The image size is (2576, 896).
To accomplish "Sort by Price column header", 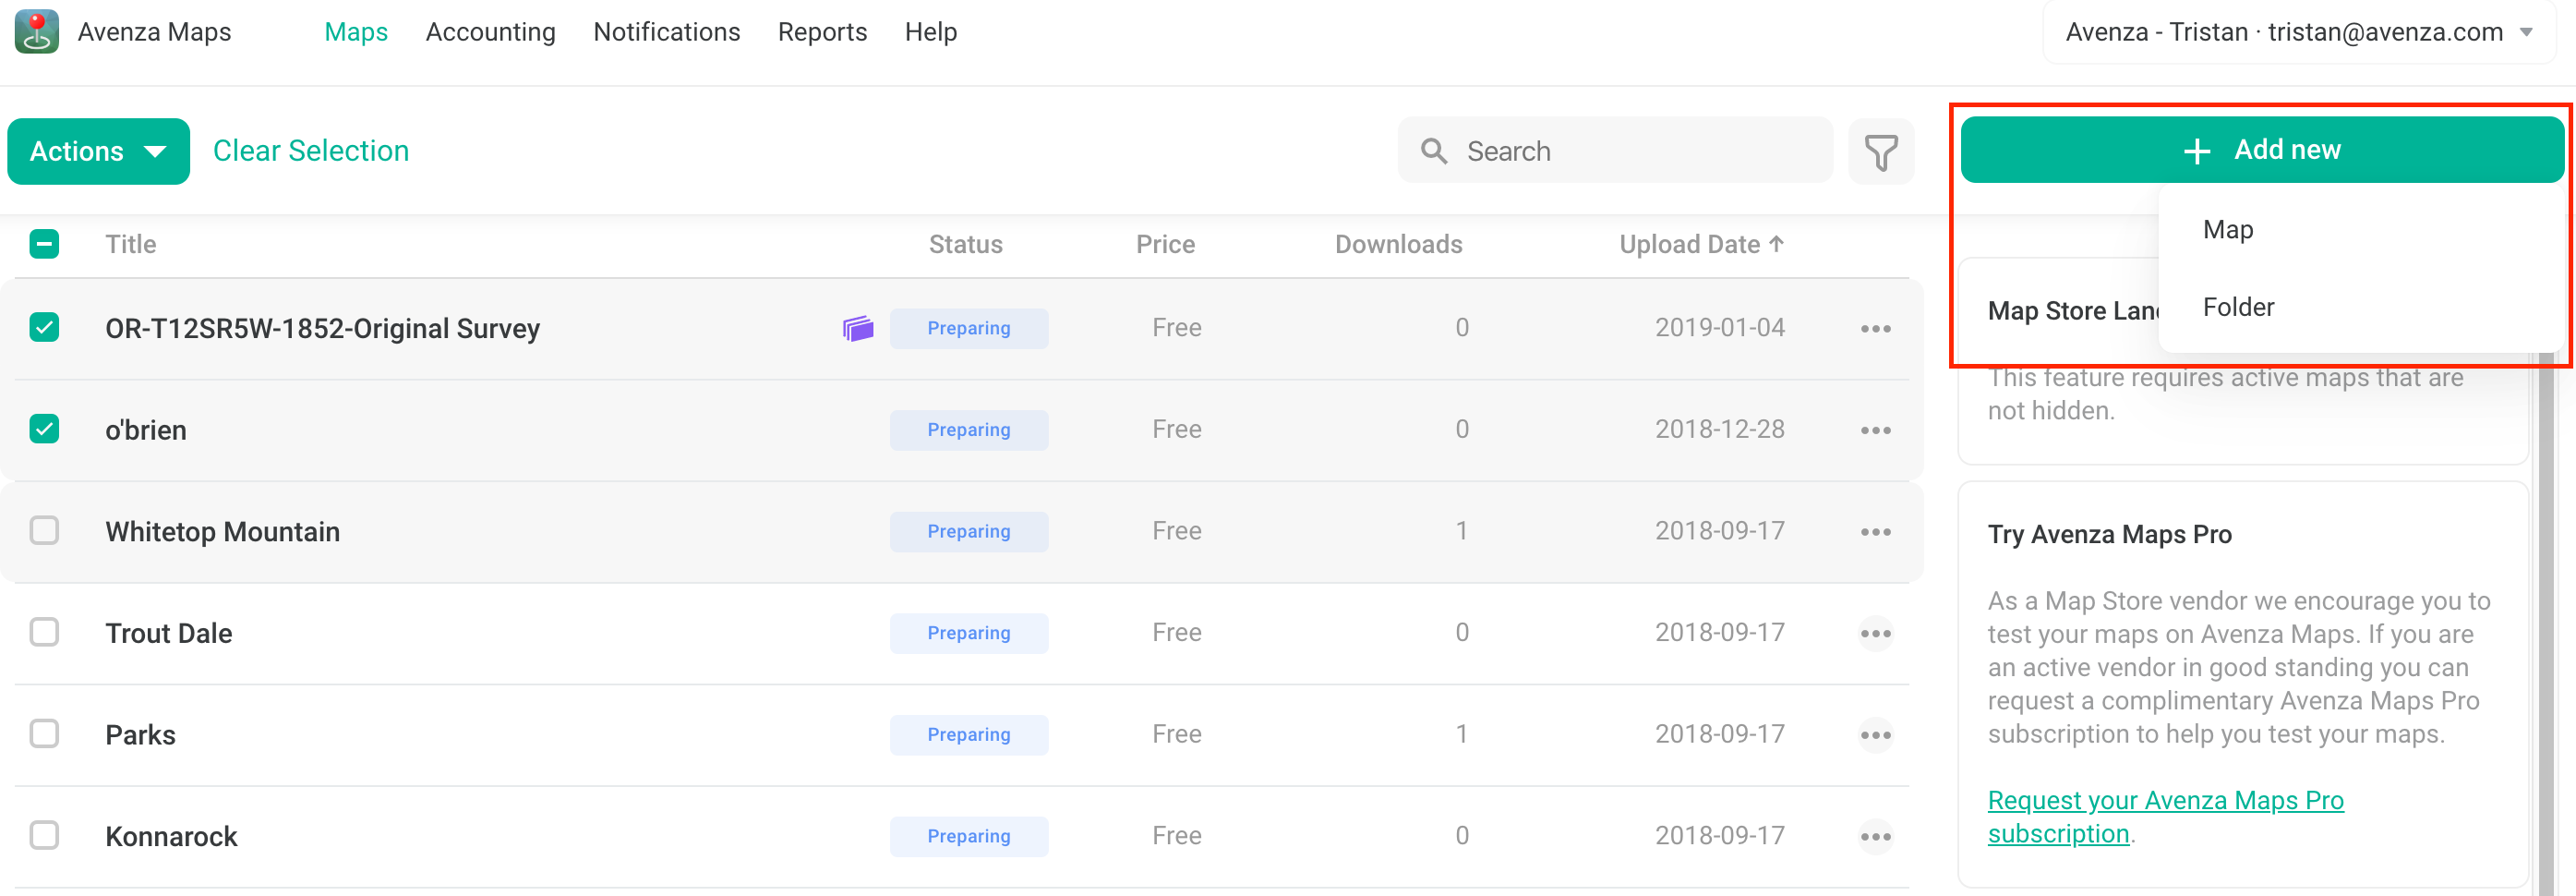I will click(x=1165, y=244).
